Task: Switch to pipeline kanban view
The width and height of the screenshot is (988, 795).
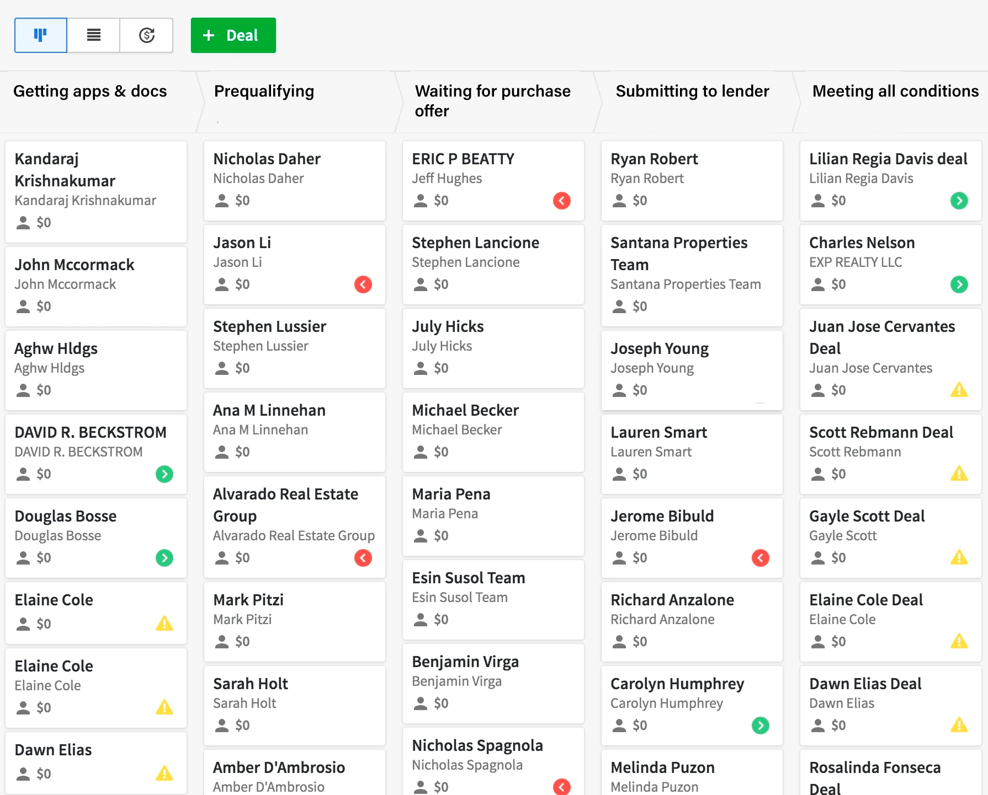Action: tap(41, 35)
